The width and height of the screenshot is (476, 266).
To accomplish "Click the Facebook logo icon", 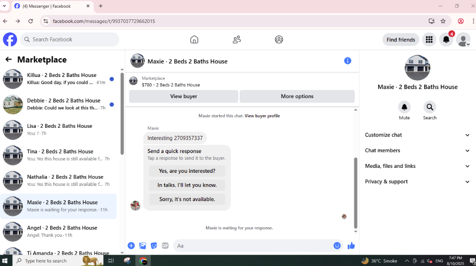I will pyautogui.click(x=10, y=40).
